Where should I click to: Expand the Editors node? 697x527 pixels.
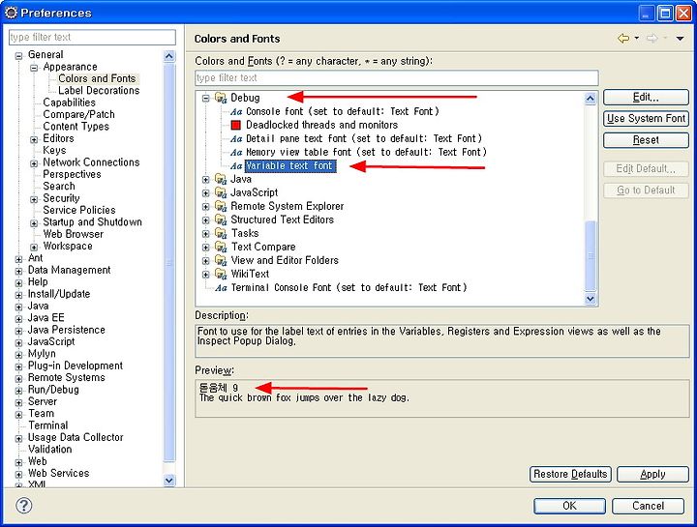(34, 139)
